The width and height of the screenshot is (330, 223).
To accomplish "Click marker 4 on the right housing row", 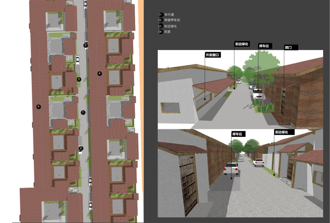I will pos(100,73).
